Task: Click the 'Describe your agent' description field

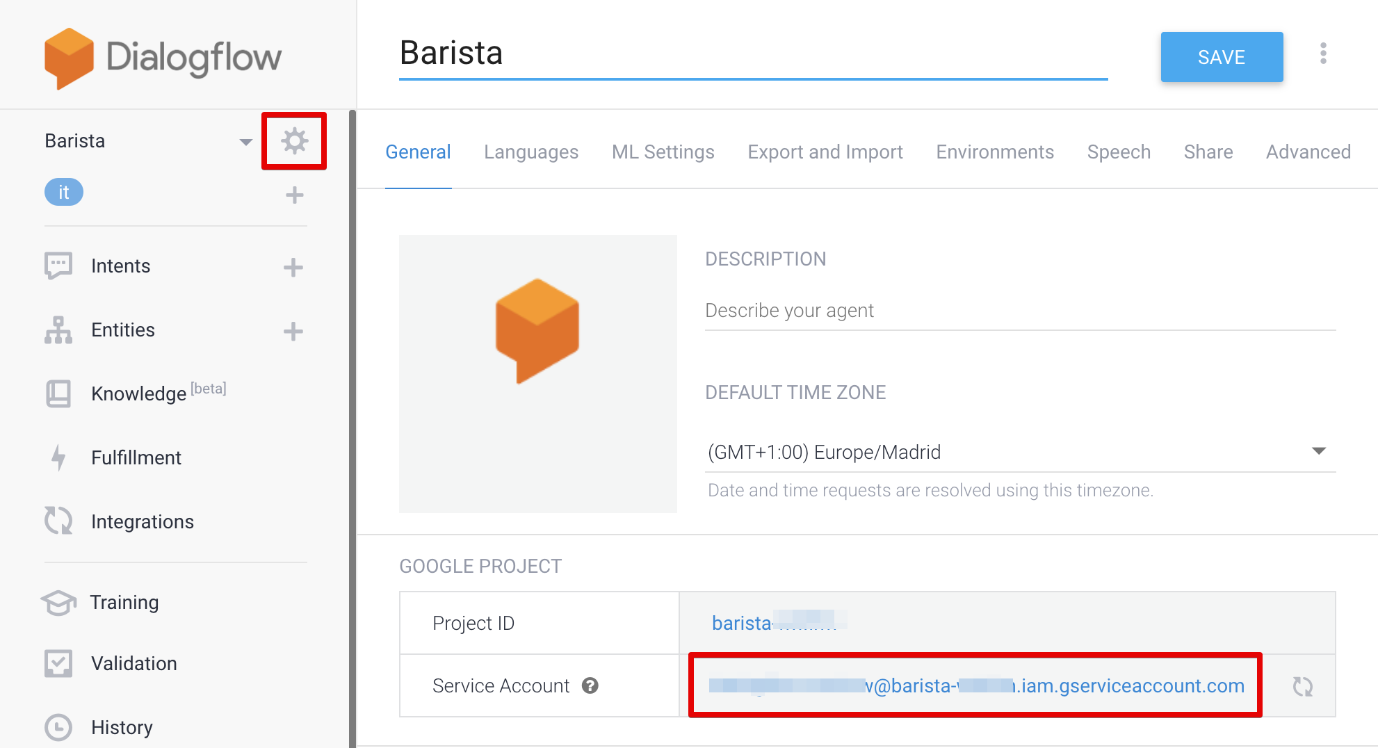Action: [x=1020, y=311]
